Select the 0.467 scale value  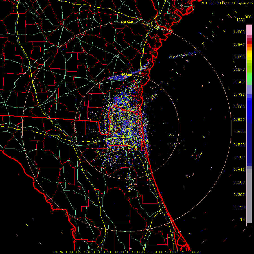pos(239,157)
